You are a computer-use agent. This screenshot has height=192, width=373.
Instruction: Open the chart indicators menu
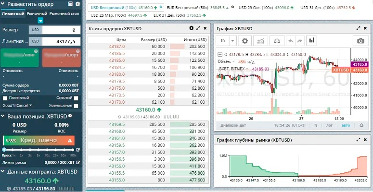click(x=261, y=41)
